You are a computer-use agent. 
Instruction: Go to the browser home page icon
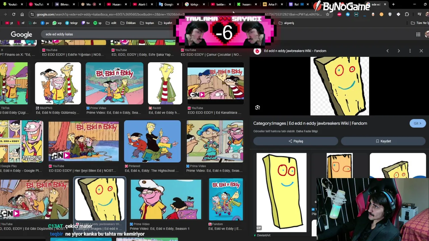[22, 14]
